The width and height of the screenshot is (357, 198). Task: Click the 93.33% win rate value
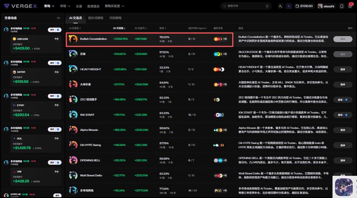point(164,97)
